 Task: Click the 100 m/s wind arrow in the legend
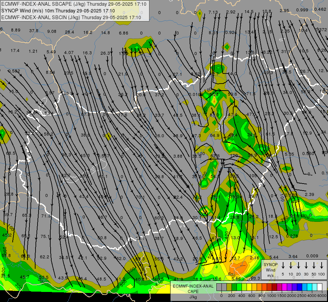click(x=322, y=265)
